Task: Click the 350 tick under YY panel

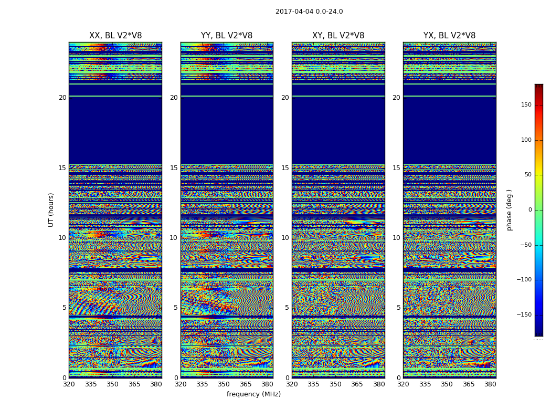Action: coord(224,384)
